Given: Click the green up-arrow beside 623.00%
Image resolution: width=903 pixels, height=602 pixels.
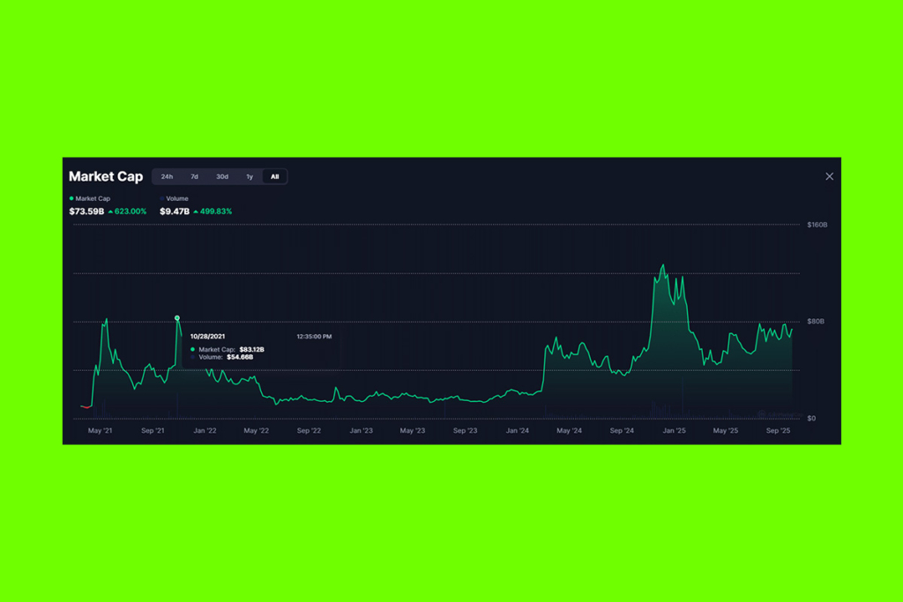Looking at the screenshot, I should pos(111,212).
